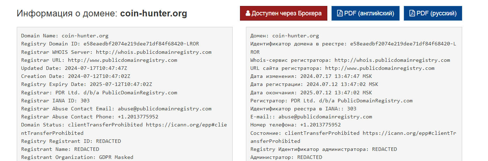Click the bold coin-hunter.org domain in the heading
The height and width of the screenshot is (161, 488).
[153, 14]
